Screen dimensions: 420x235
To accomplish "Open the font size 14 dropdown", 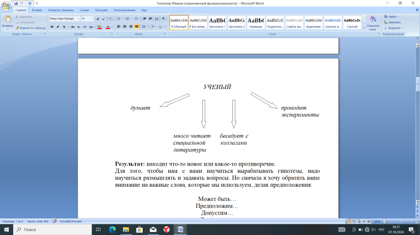I will (93, 19).
